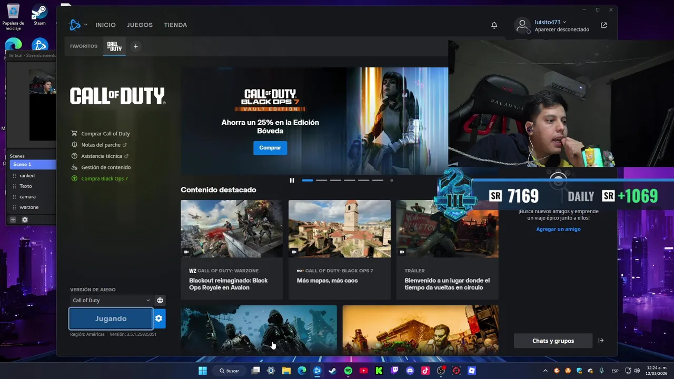The width and height of the screenshot is (674, 379).
Task: Show hidden system tray icons
Action: [546, 371]
